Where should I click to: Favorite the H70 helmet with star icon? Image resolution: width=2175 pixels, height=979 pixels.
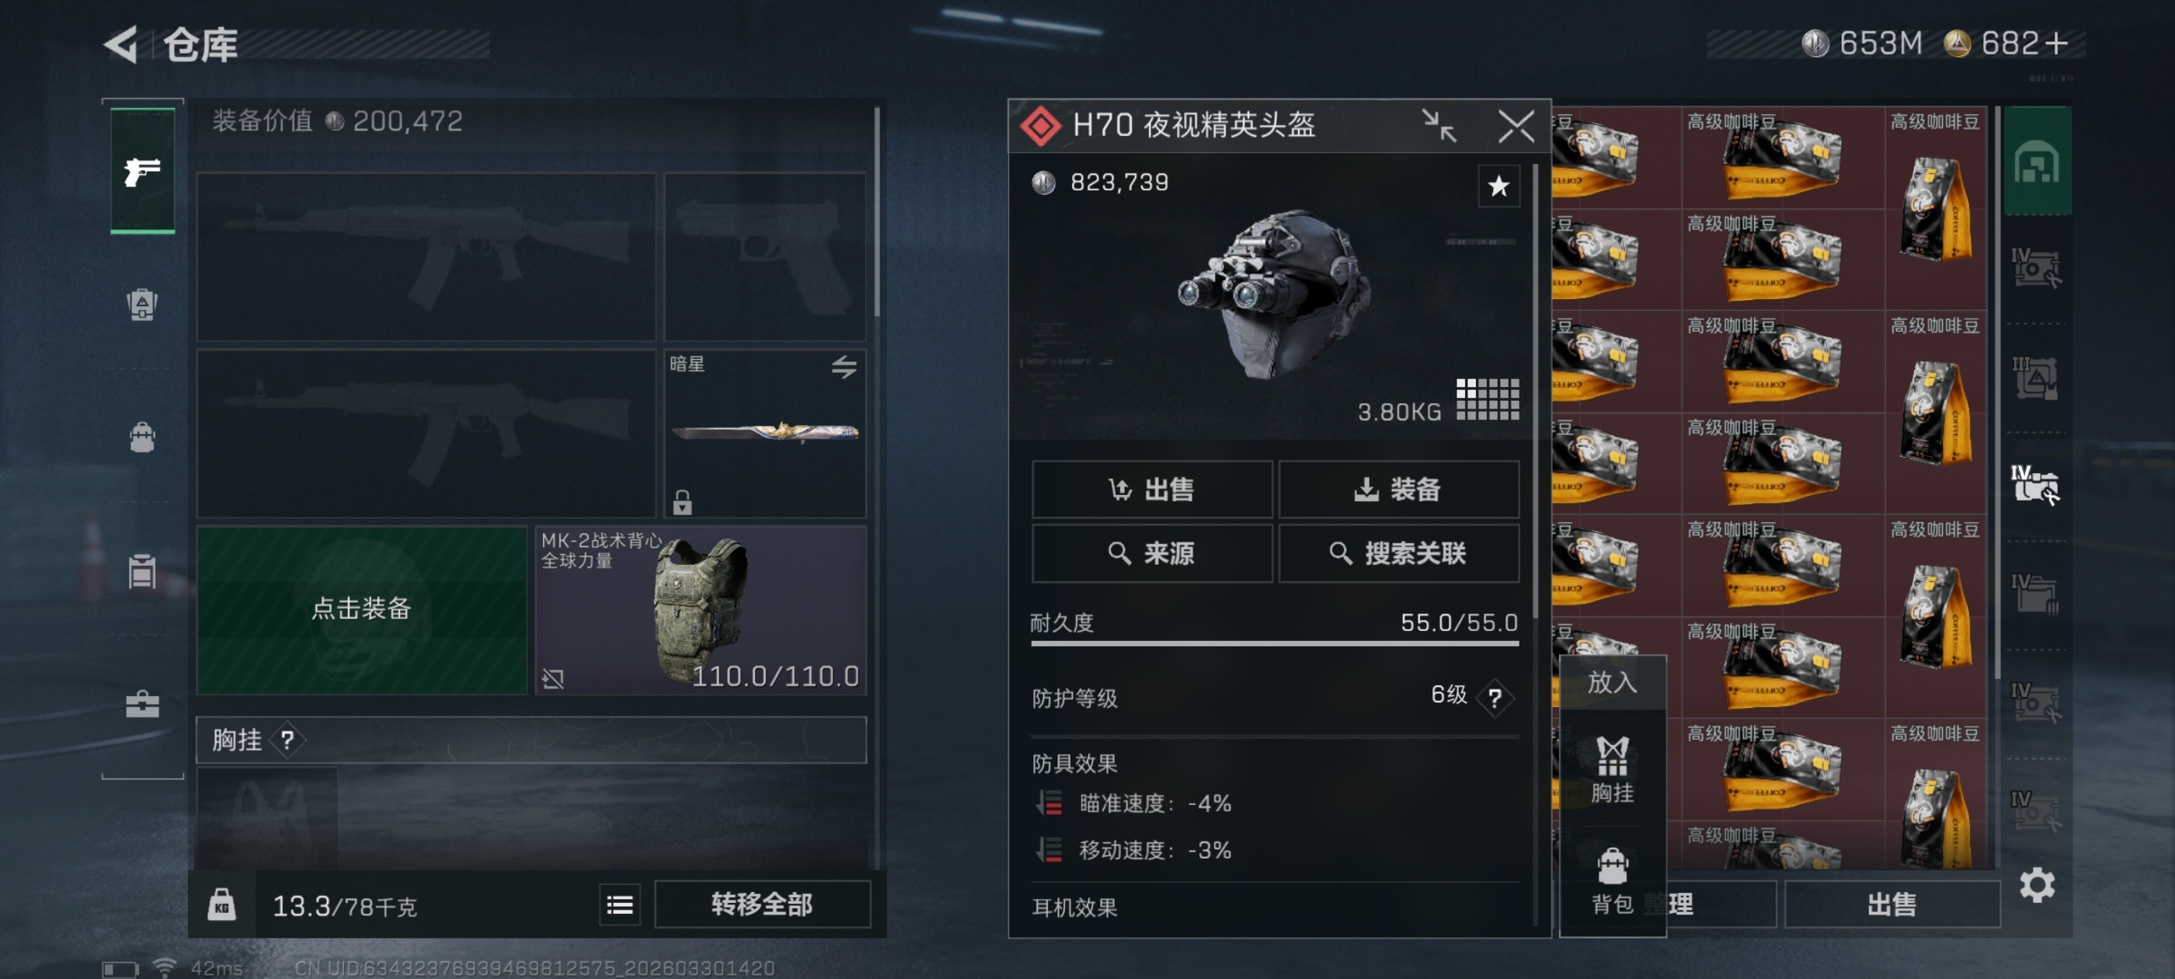pos(1498,186)
